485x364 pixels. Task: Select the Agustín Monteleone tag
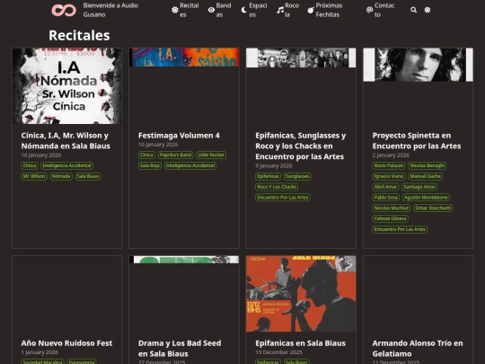coord(426,197)
